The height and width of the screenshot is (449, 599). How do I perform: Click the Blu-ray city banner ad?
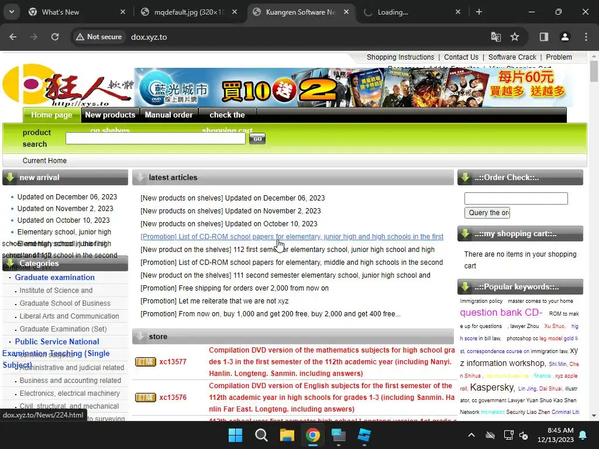tap(353, 87)
